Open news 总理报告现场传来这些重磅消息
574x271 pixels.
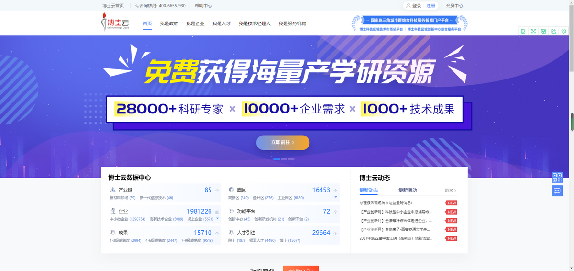coord(386,203)
